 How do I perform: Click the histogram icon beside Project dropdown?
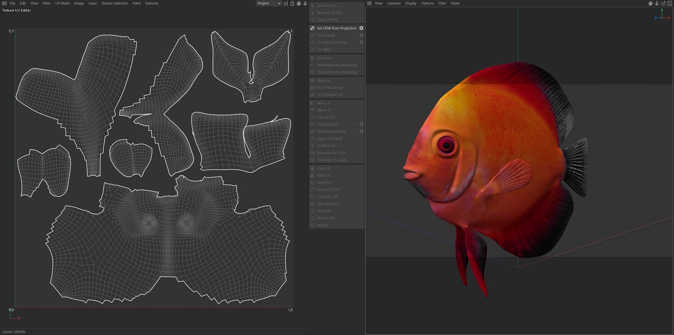(x=286, y=3)
